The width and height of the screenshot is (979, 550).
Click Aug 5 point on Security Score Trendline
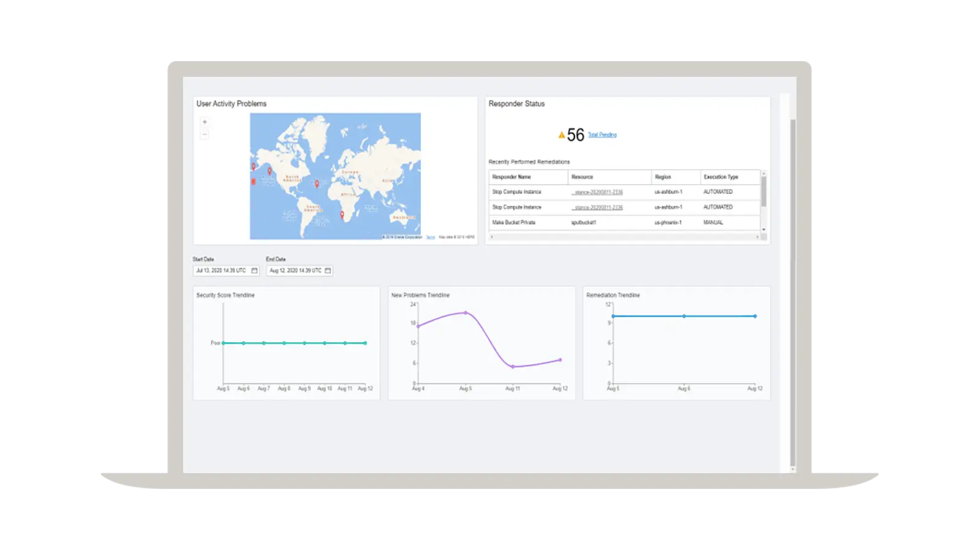223,343
